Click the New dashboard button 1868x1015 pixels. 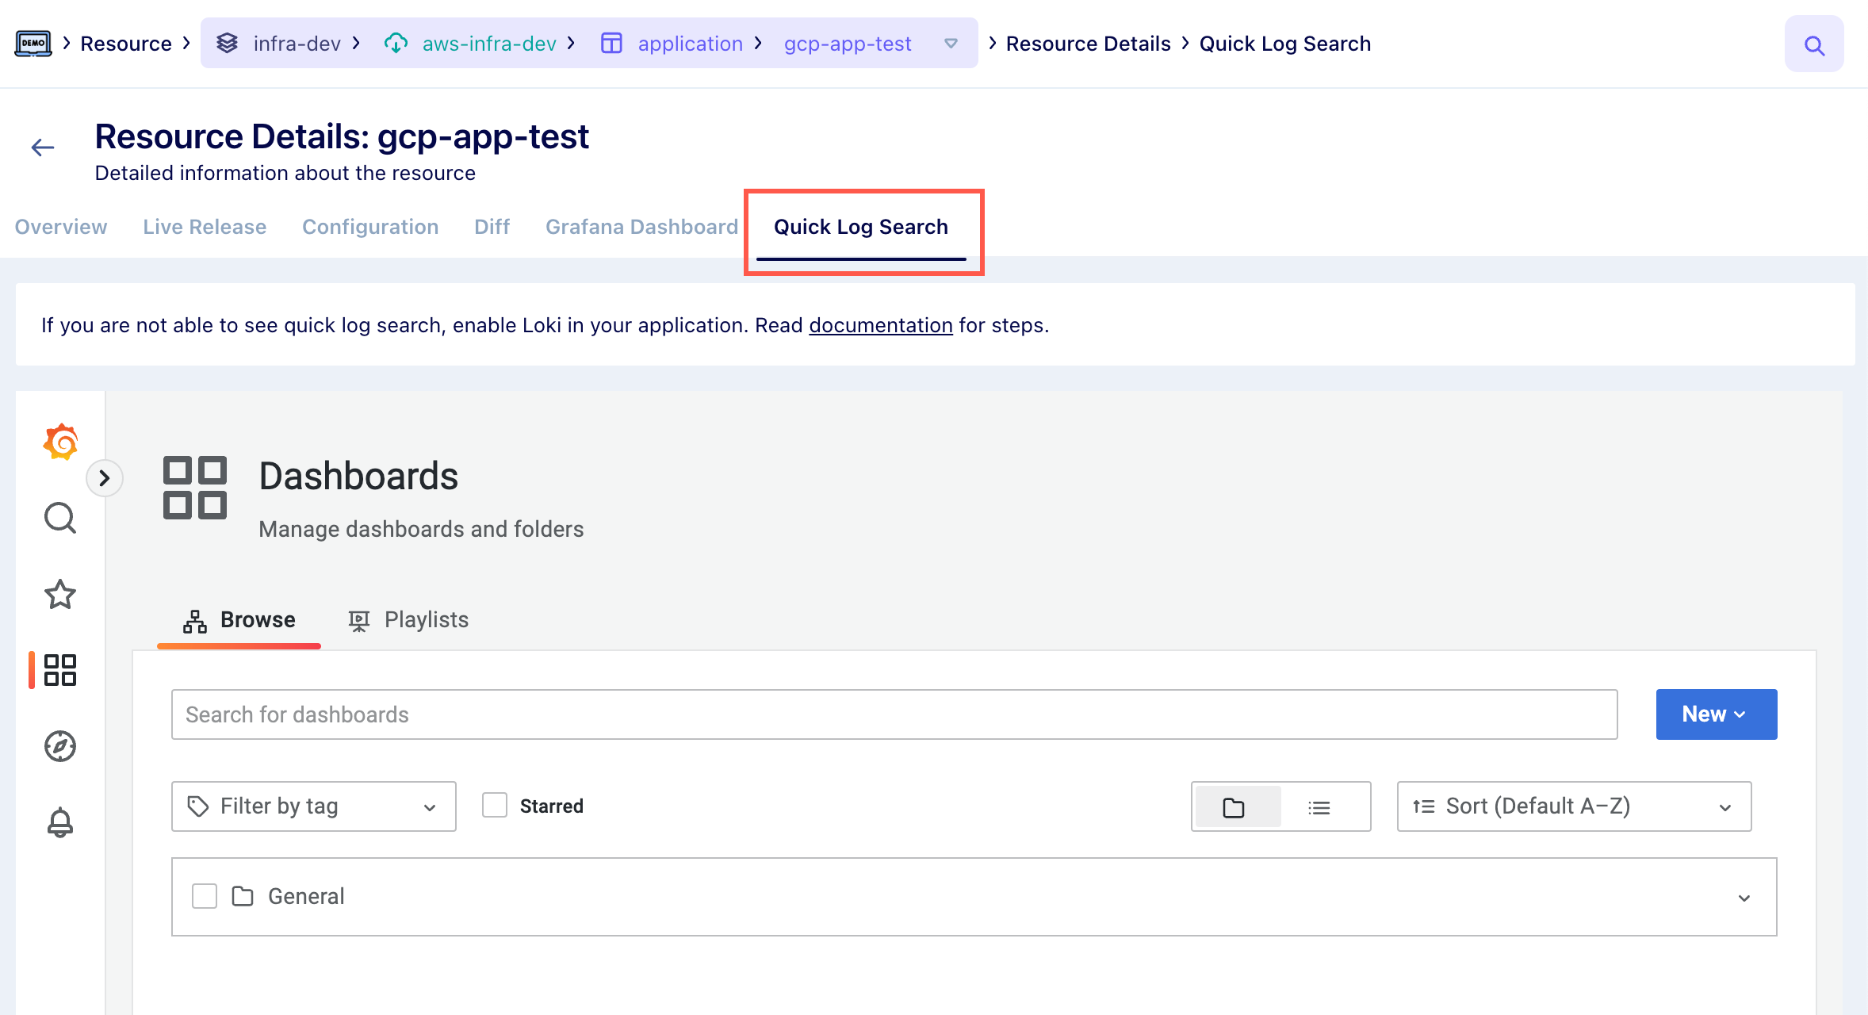coord(1716,714)
